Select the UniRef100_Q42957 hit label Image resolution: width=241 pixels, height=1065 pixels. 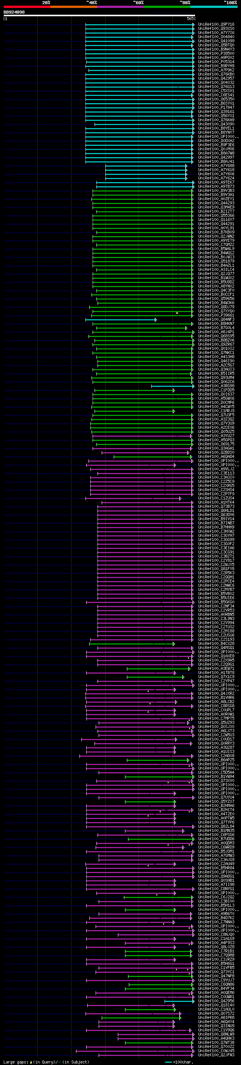[216, 78]
